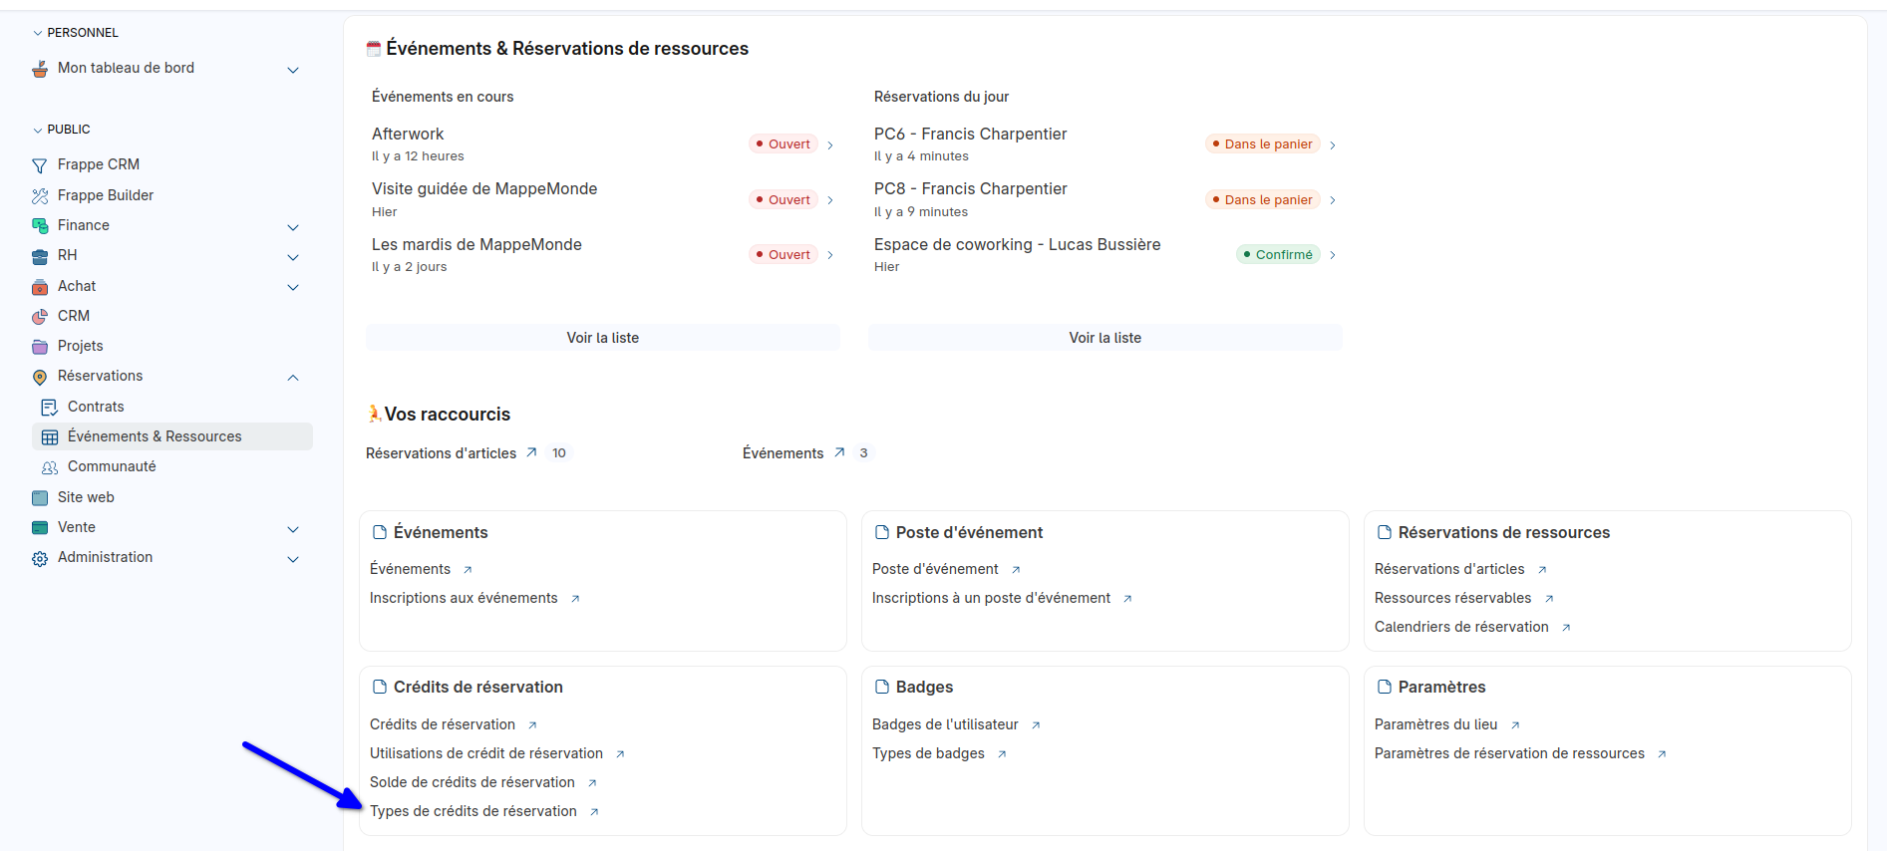Click the Poste d'événement card icon
This screenshot has height=851, width=1887.
[x=881, y=532]
